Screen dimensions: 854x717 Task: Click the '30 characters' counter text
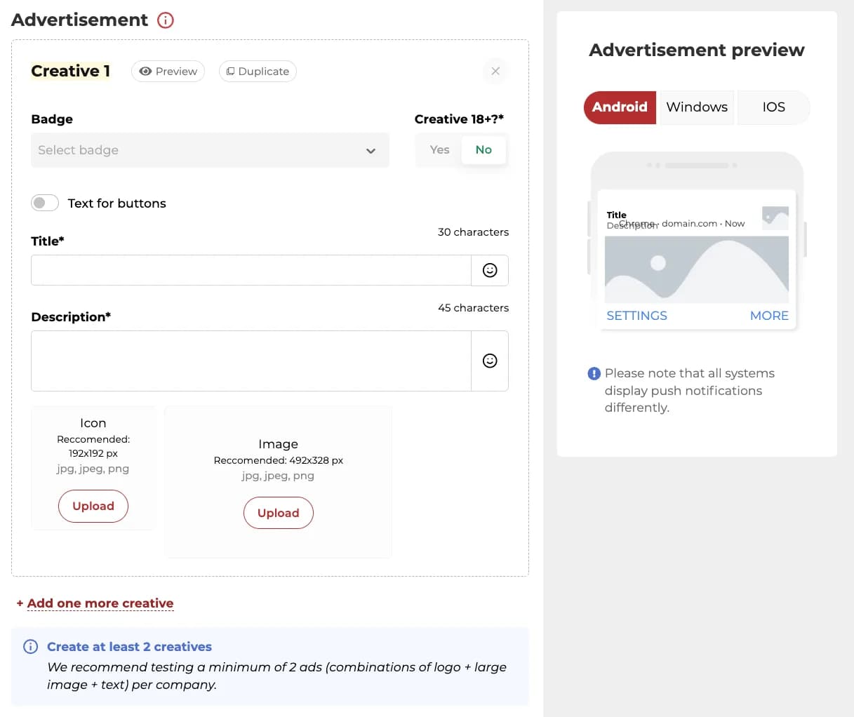(x=473, y=232)
